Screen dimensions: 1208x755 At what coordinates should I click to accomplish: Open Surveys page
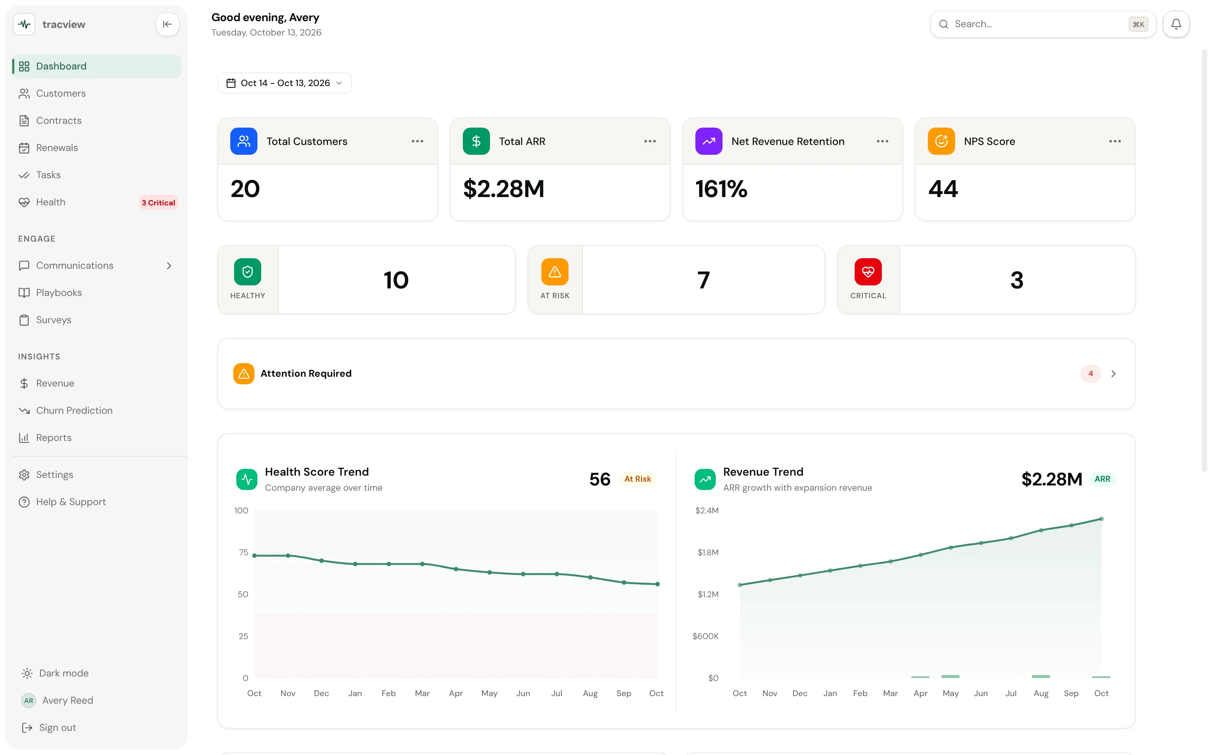coord(96,320)
